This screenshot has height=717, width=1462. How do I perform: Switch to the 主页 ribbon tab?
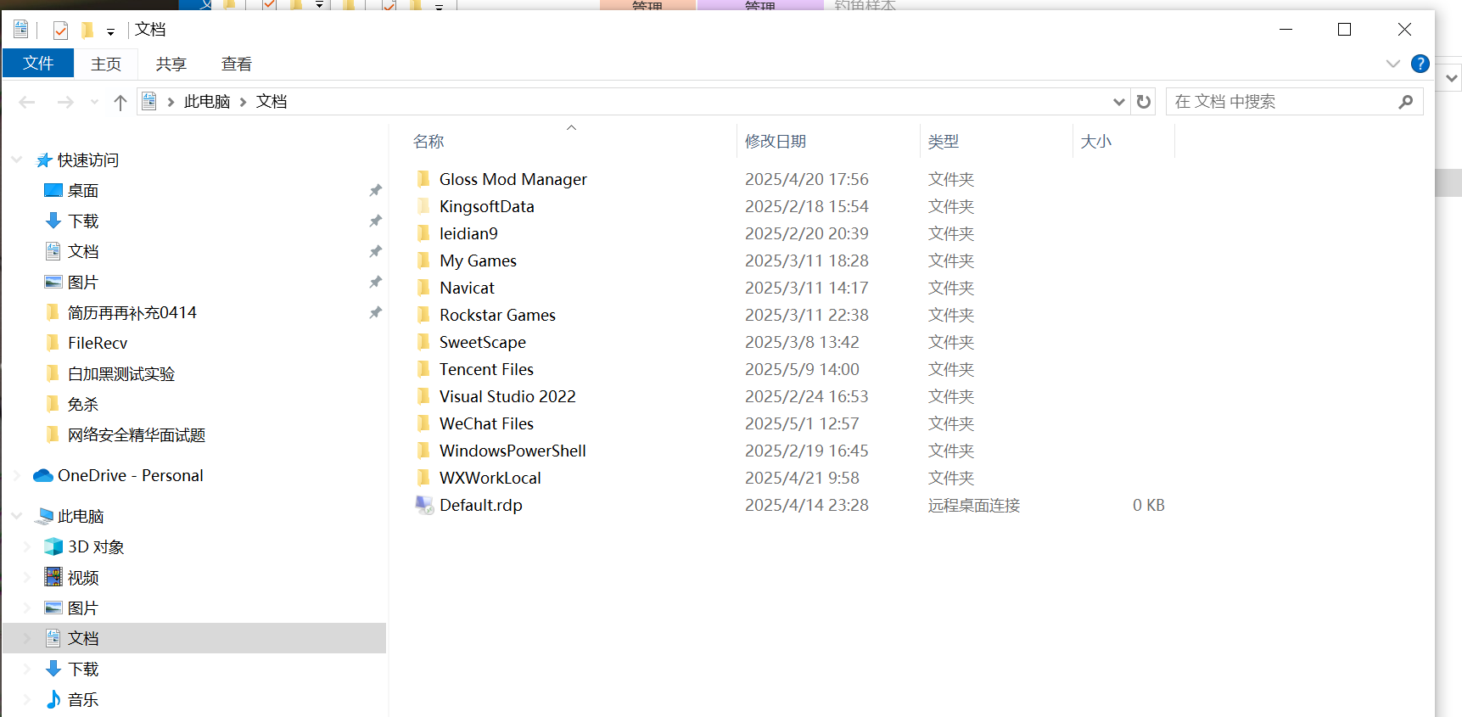(106, 64)
